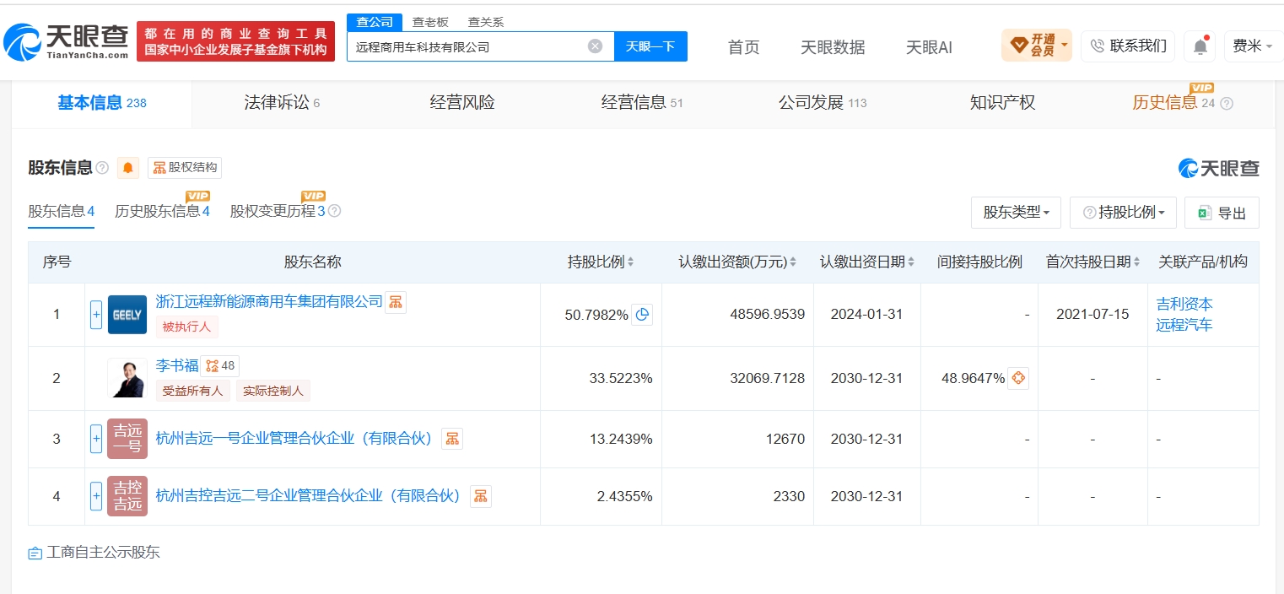
Task: Open the equity chart icon for 杭州吉远一号
Action: click(x=452, y=439)
